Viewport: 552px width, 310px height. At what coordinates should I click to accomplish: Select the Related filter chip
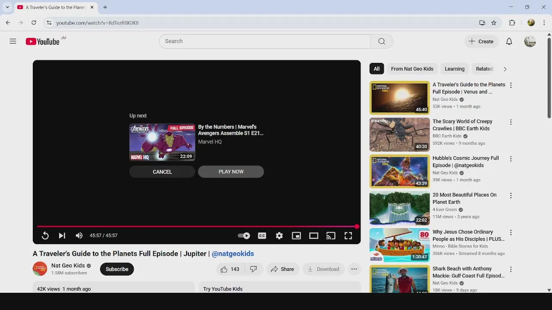click(484, 69)
